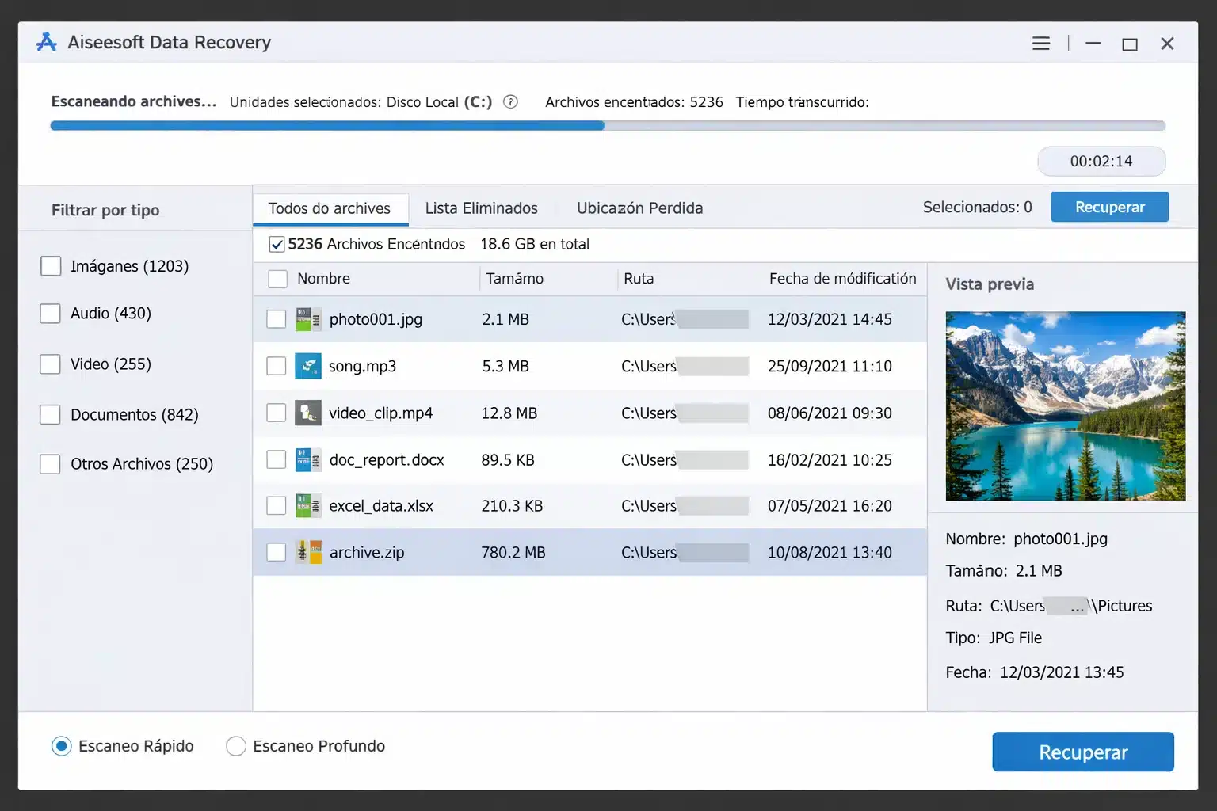Check the Audio (430) filter checkbox
Viewport: 1217px width, 811px height.
click(x=50, y=313)
